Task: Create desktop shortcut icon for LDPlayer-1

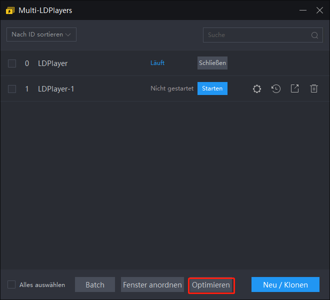Action: 294,88
